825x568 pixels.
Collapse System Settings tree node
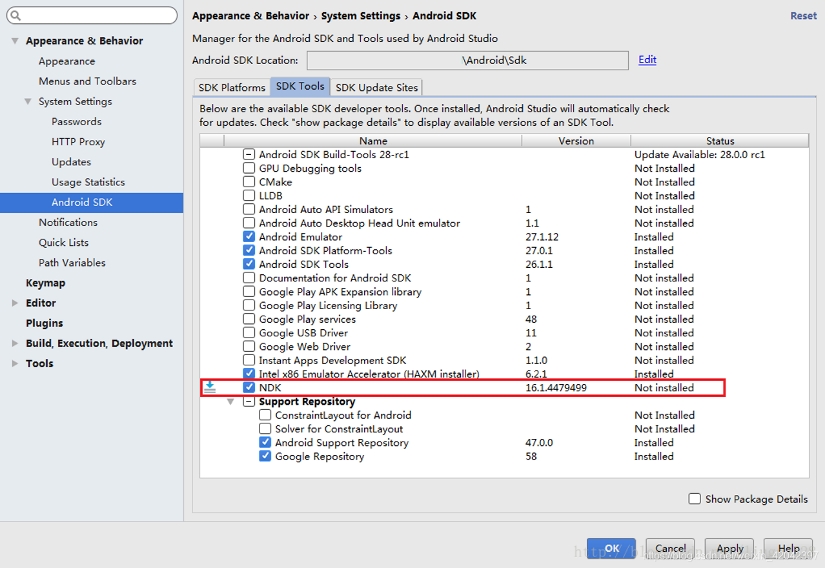click(x=28, y=101)
